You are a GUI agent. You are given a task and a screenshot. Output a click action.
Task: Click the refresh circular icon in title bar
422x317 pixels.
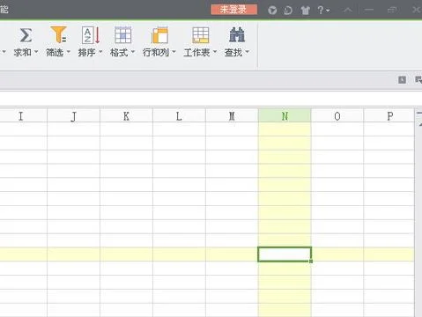(288, 11)
